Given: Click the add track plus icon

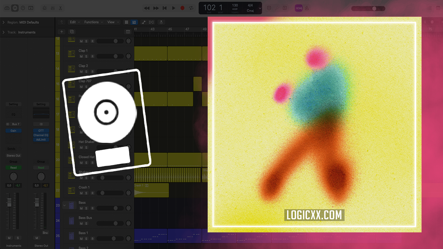Looking at the screenshot, I should pyautogui.click(x=62, y=31).
